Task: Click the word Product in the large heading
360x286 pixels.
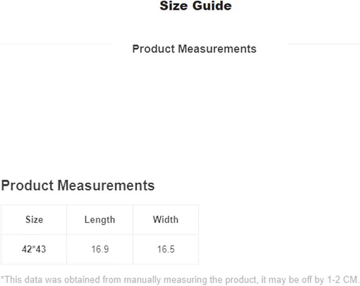Action: coord(27,185)
